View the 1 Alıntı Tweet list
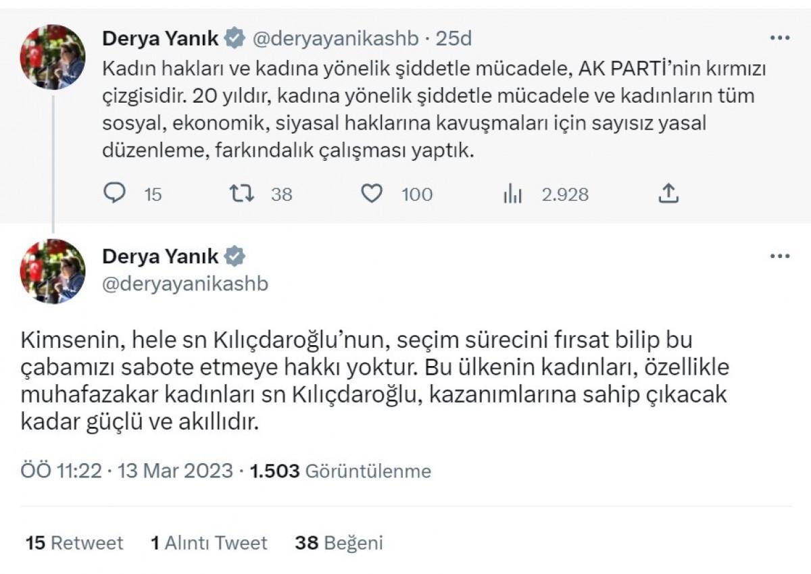 click(x=209, y=543)
